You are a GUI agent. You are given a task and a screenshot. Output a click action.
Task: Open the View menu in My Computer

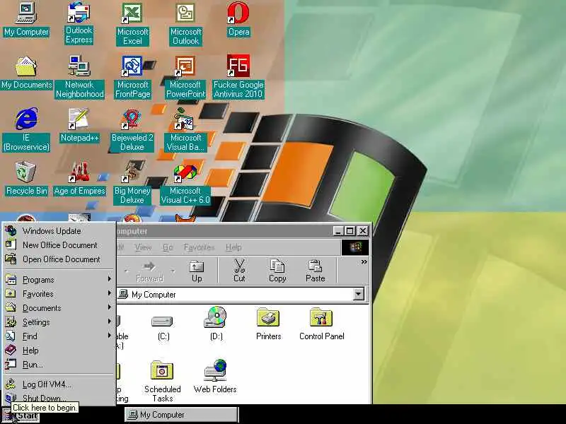(x=143, y=247)
